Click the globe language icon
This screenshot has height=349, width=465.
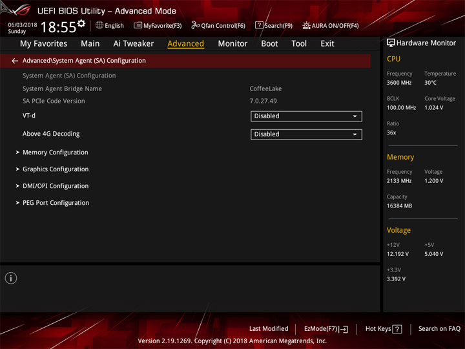pyautogui.click(x=99, y=25)
